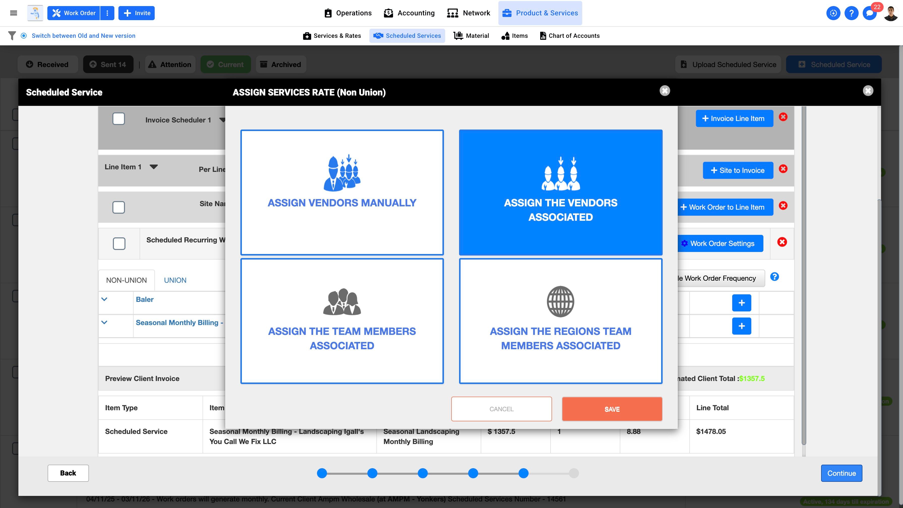This screenshot has height=508, width=903.
Task: Select Assign the Regions Team Members tile
Action: (x=561, y=321)
